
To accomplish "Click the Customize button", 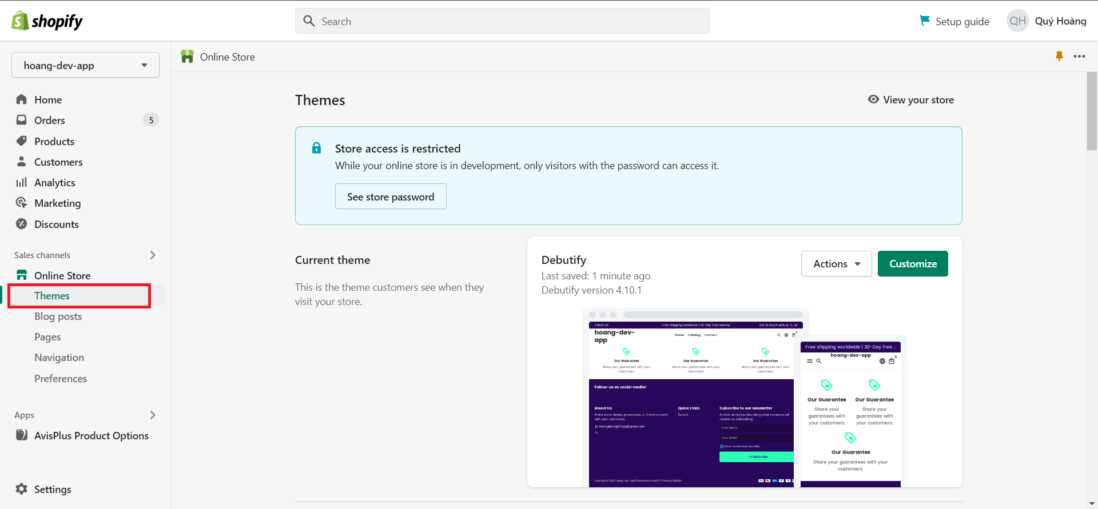I will (913, 263).
